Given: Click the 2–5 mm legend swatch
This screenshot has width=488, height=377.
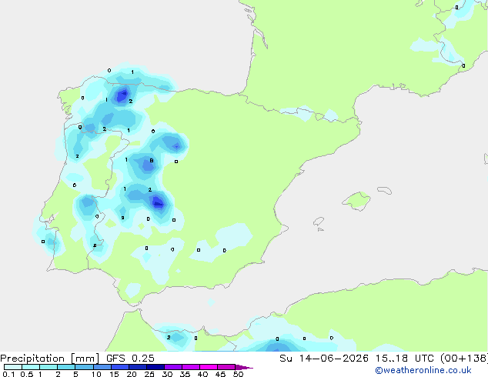Looking at the screenshot, I should coord(66,367).
